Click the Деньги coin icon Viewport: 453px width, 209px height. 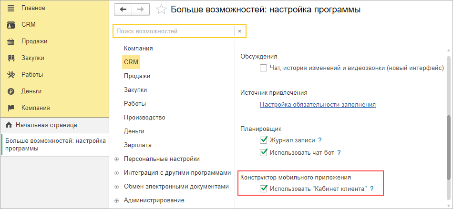[11, 91]
